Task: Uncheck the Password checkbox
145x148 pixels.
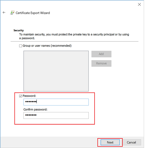Action: coord(21,96)
